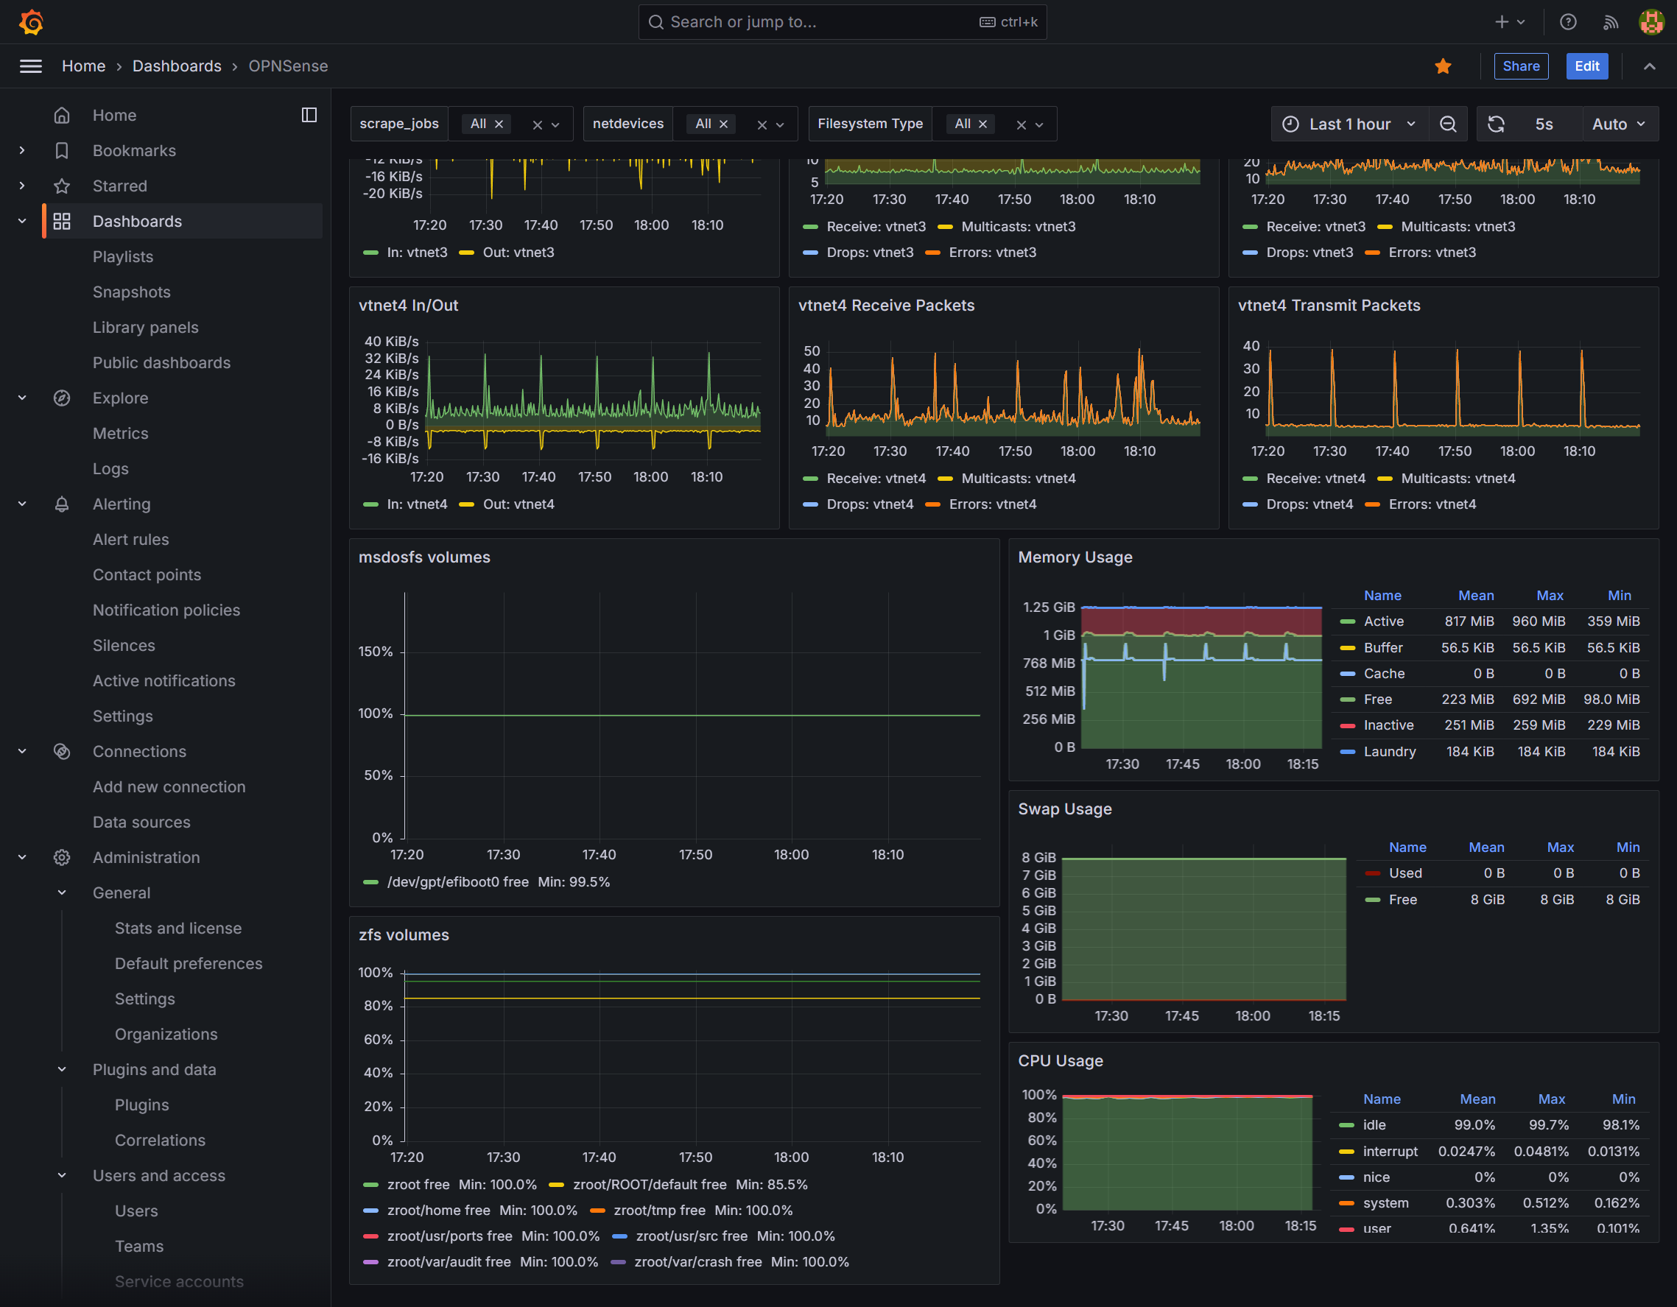1677x1307 pixels.
Task: Expand the Bookmarks sidebar section
Action: pyautogui.click(x=22, y=150)
